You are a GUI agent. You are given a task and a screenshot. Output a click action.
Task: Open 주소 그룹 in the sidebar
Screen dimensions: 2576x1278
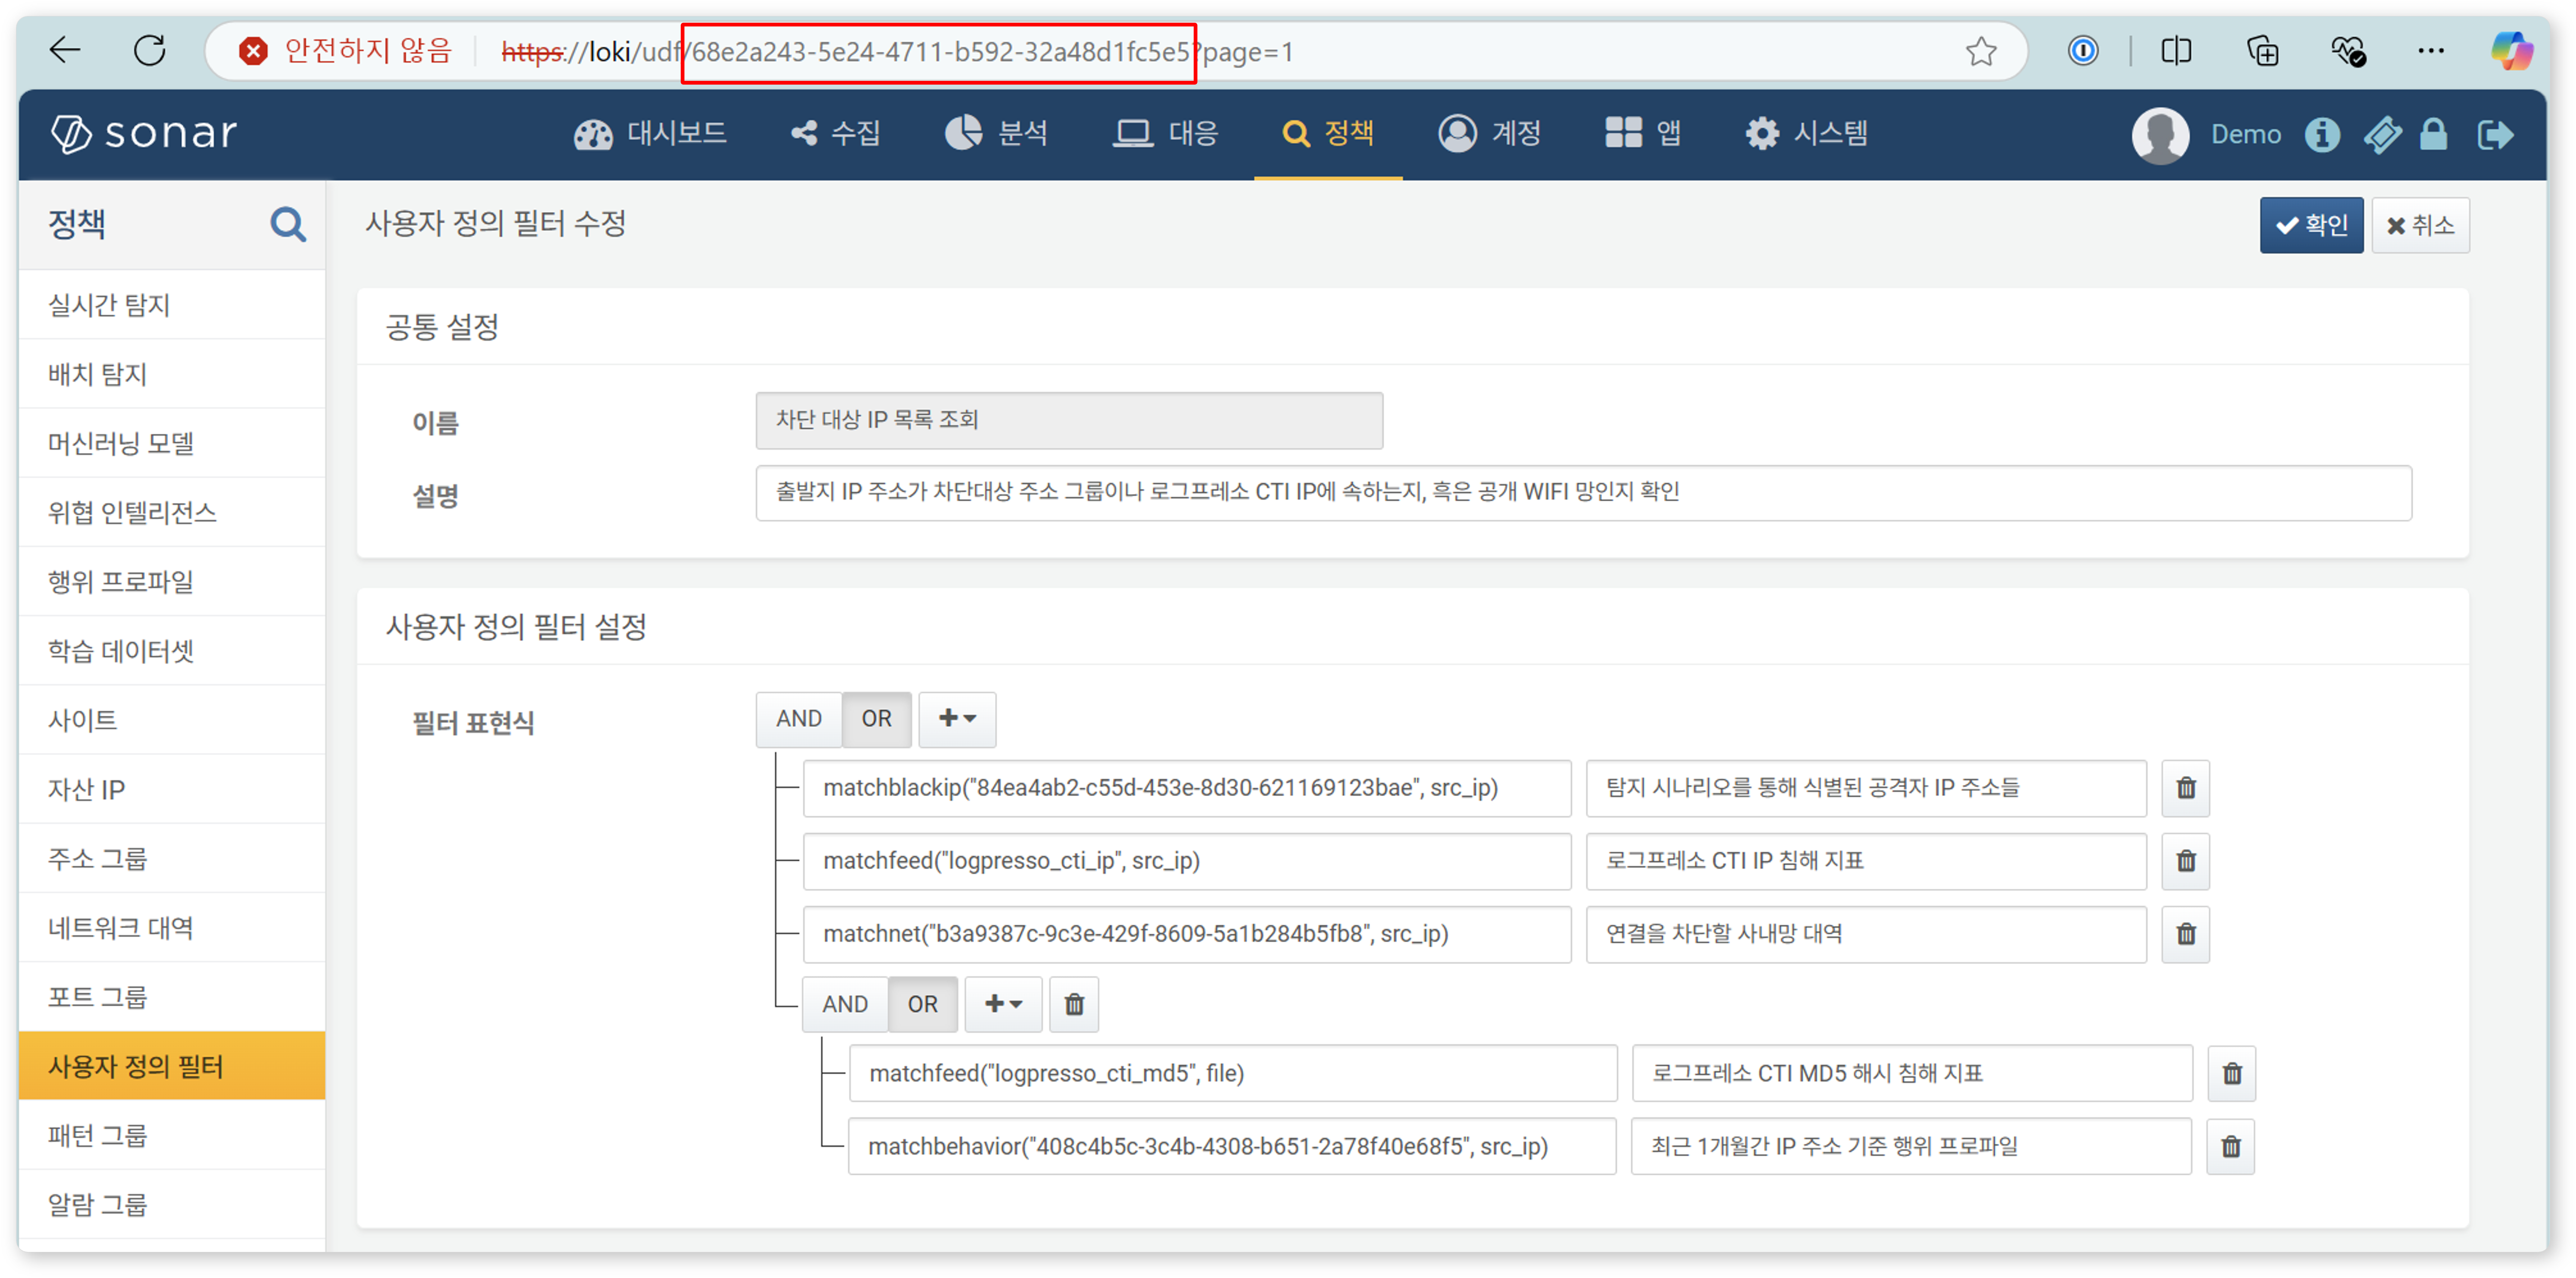(172, 858)
